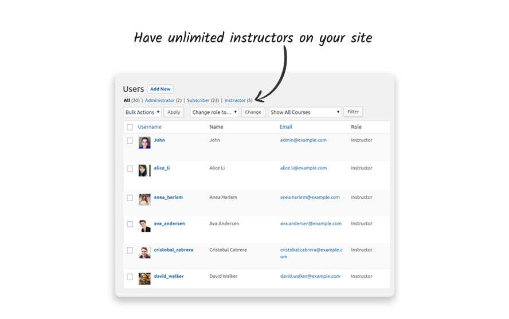Click david_walker's avatar thumbnail
Screen dimensions: 509x319
(144, 278)
